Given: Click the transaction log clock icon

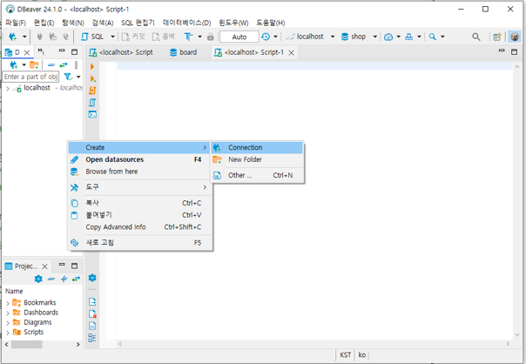Looking at the screenshot, I should coord(266,37).
